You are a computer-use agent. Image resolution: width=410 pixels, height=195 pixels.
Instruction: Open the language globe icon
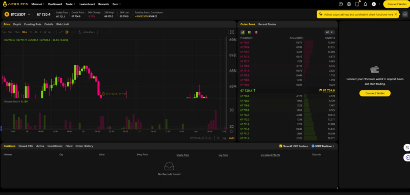[349, 4]
